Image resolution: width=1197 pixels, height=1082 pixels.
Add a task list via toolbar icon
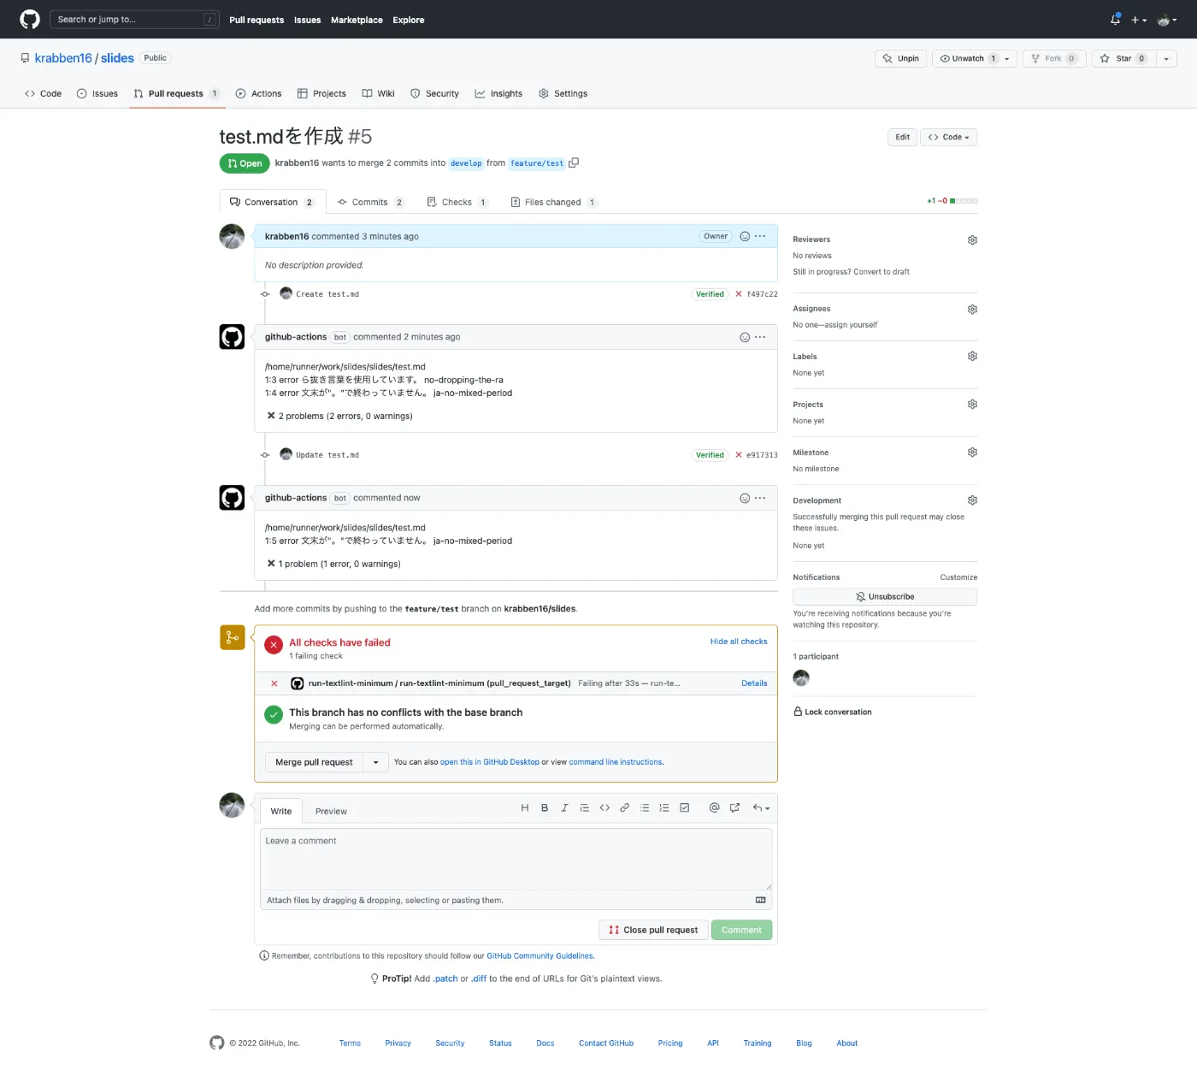[x=684, y=808]
